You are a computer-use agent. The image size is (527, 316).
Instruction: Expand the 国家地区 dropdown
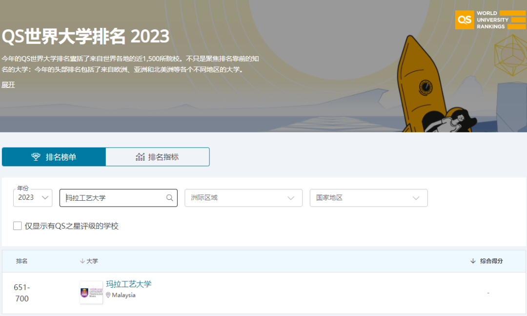(x=369, y=198)
